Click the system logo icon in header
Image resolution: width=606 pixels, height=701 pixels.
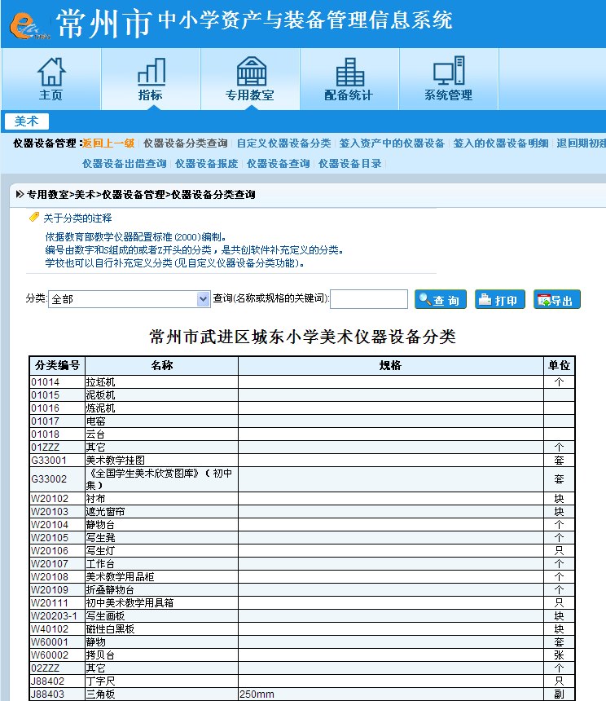click(x=29, y=25)
